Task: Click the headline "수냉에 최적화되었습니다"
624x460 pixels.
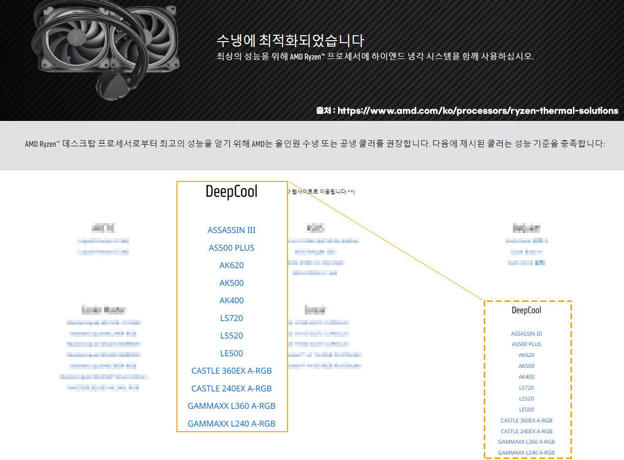Action: click(290, 40)
